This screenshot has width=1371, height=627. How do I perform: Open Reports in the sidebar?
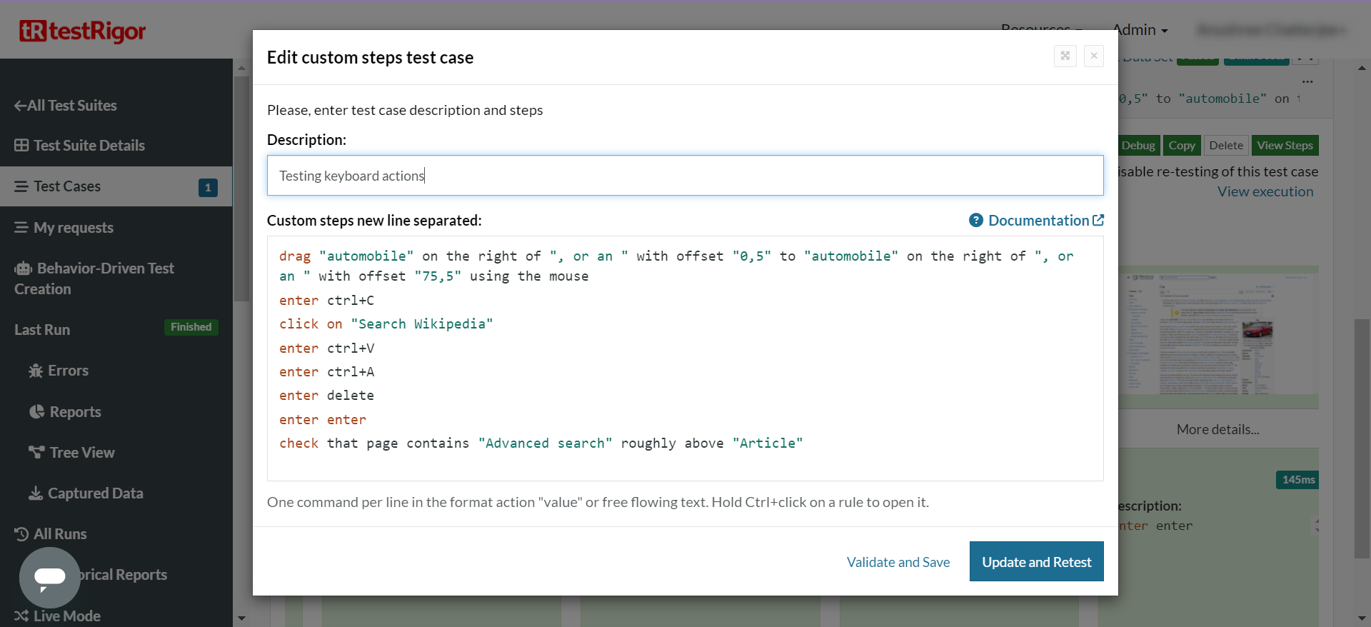tap(75, 412)
